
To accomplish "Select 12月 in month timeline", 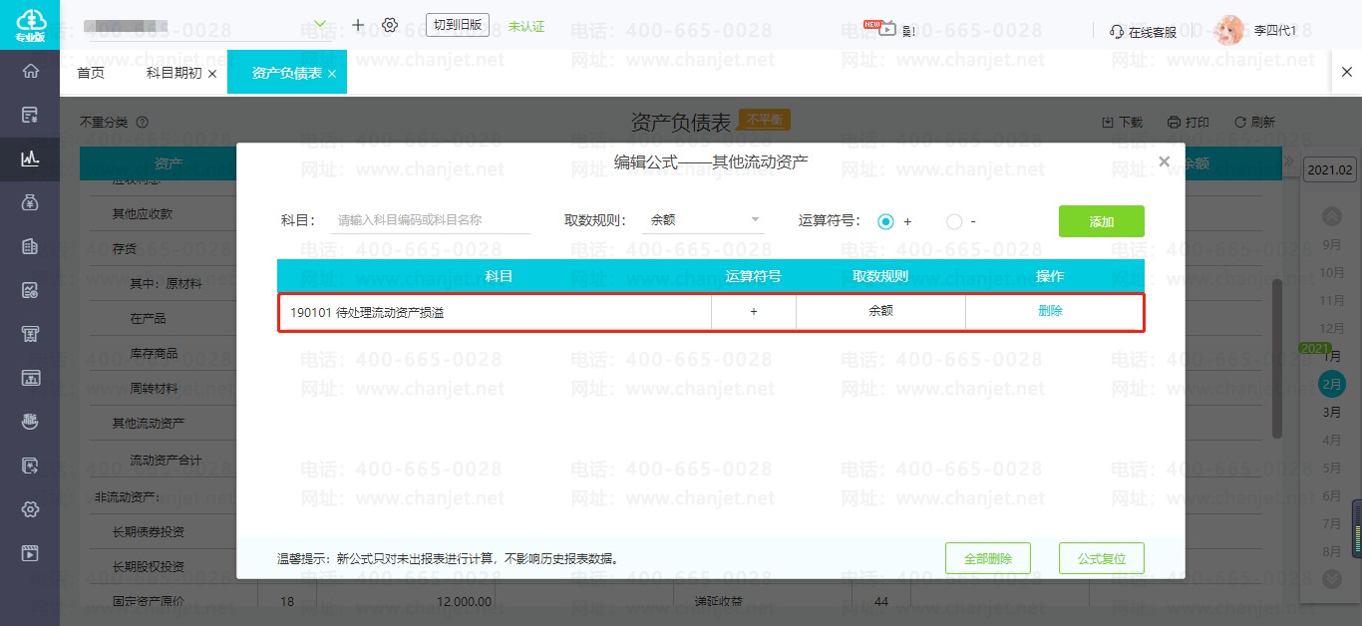I will pyautogui.click(x=1331, y=328).
